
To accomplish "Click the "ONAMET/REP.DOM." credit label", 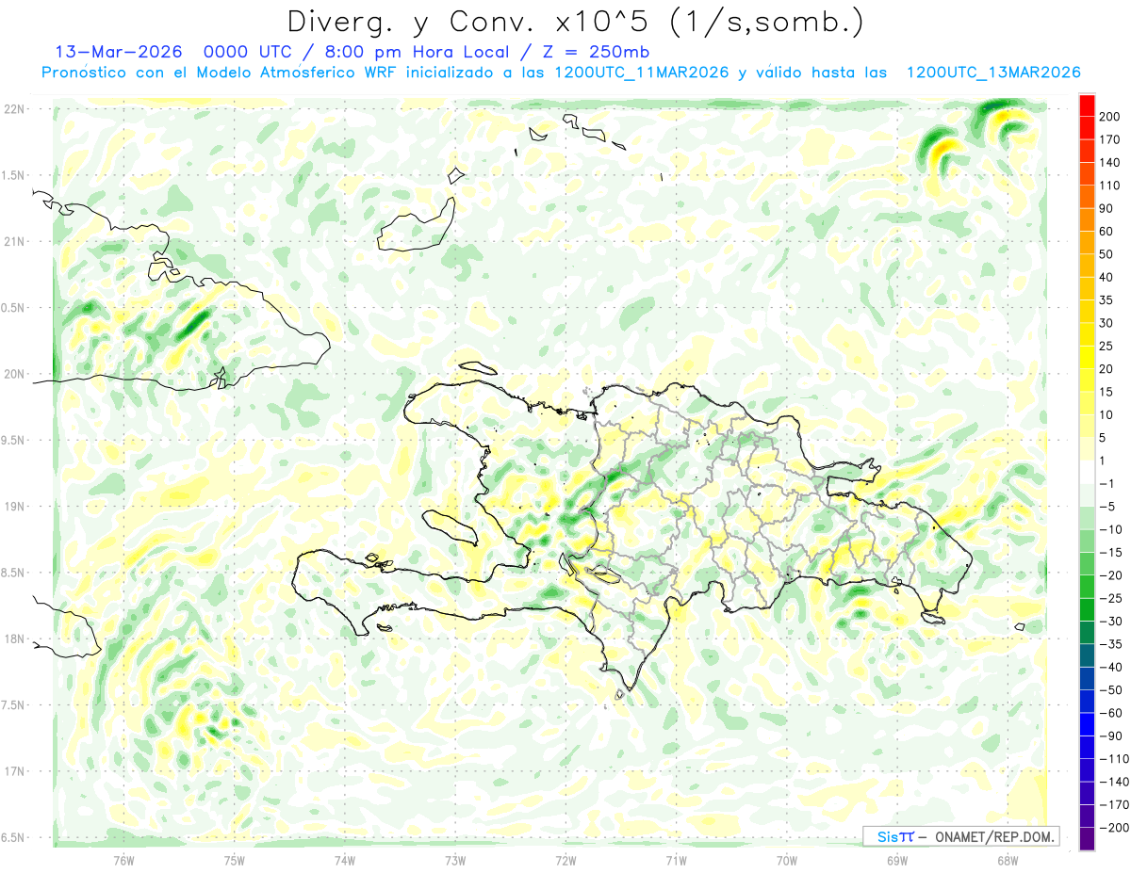I will pyautogui.click(x=996, y=836).
